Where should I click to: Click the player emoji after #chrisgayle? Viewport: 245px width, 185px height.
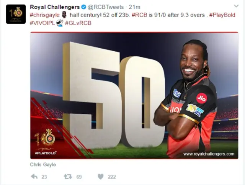tap(64, 15)
